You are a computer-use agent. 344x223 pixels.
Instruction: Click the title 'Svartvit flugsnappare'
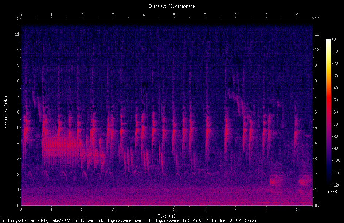coord(172,6)
